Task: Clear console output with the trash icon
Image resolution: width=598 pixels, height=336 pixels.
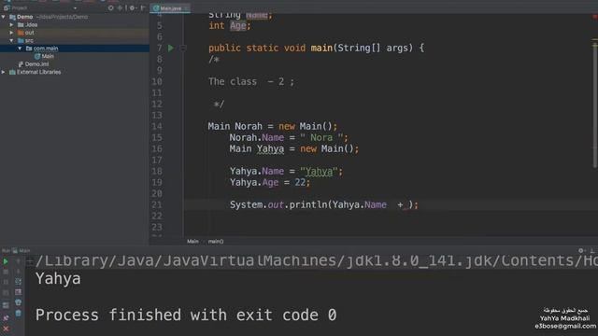Action: [x=18, y=314]
